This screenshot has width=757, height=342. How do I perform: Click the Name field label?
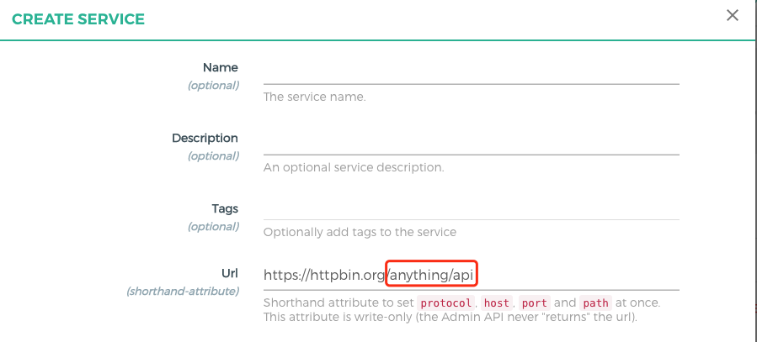tap(220, 67)
